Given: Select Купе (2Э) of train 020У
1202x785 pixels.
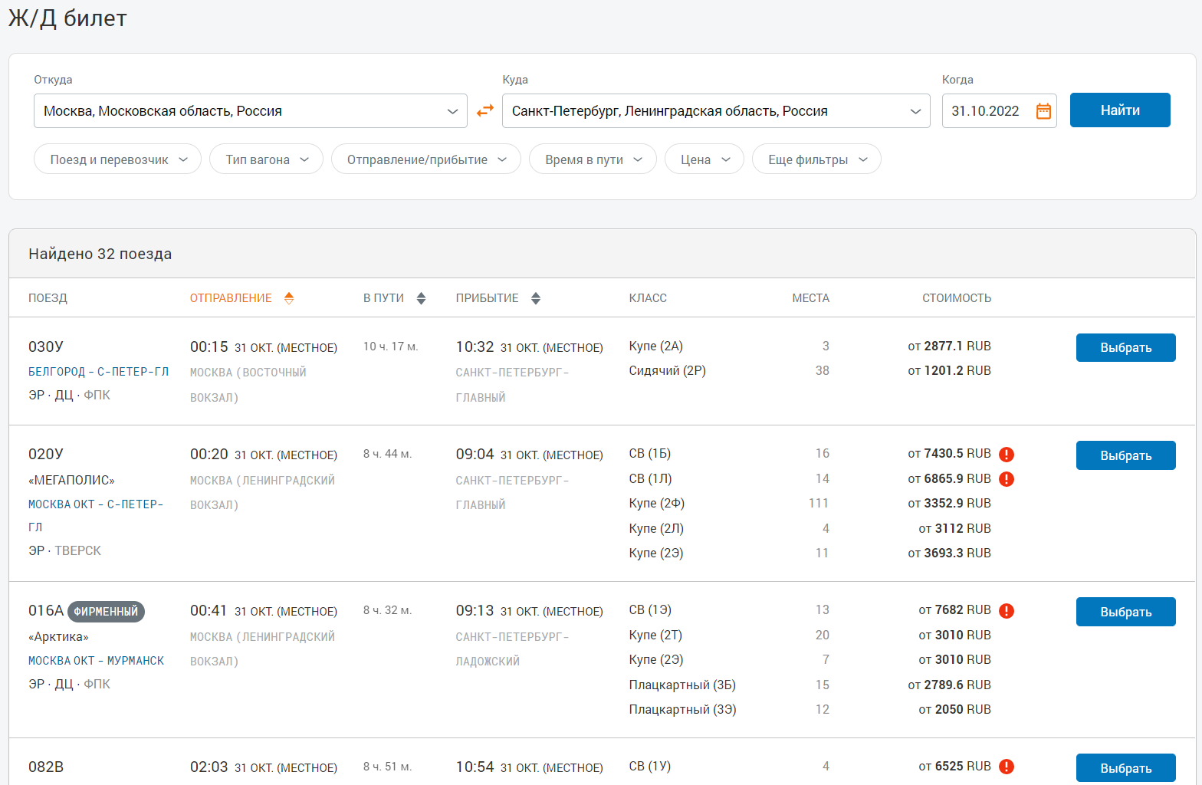Looking at the screenshot, I should click(x=656, y=553).
